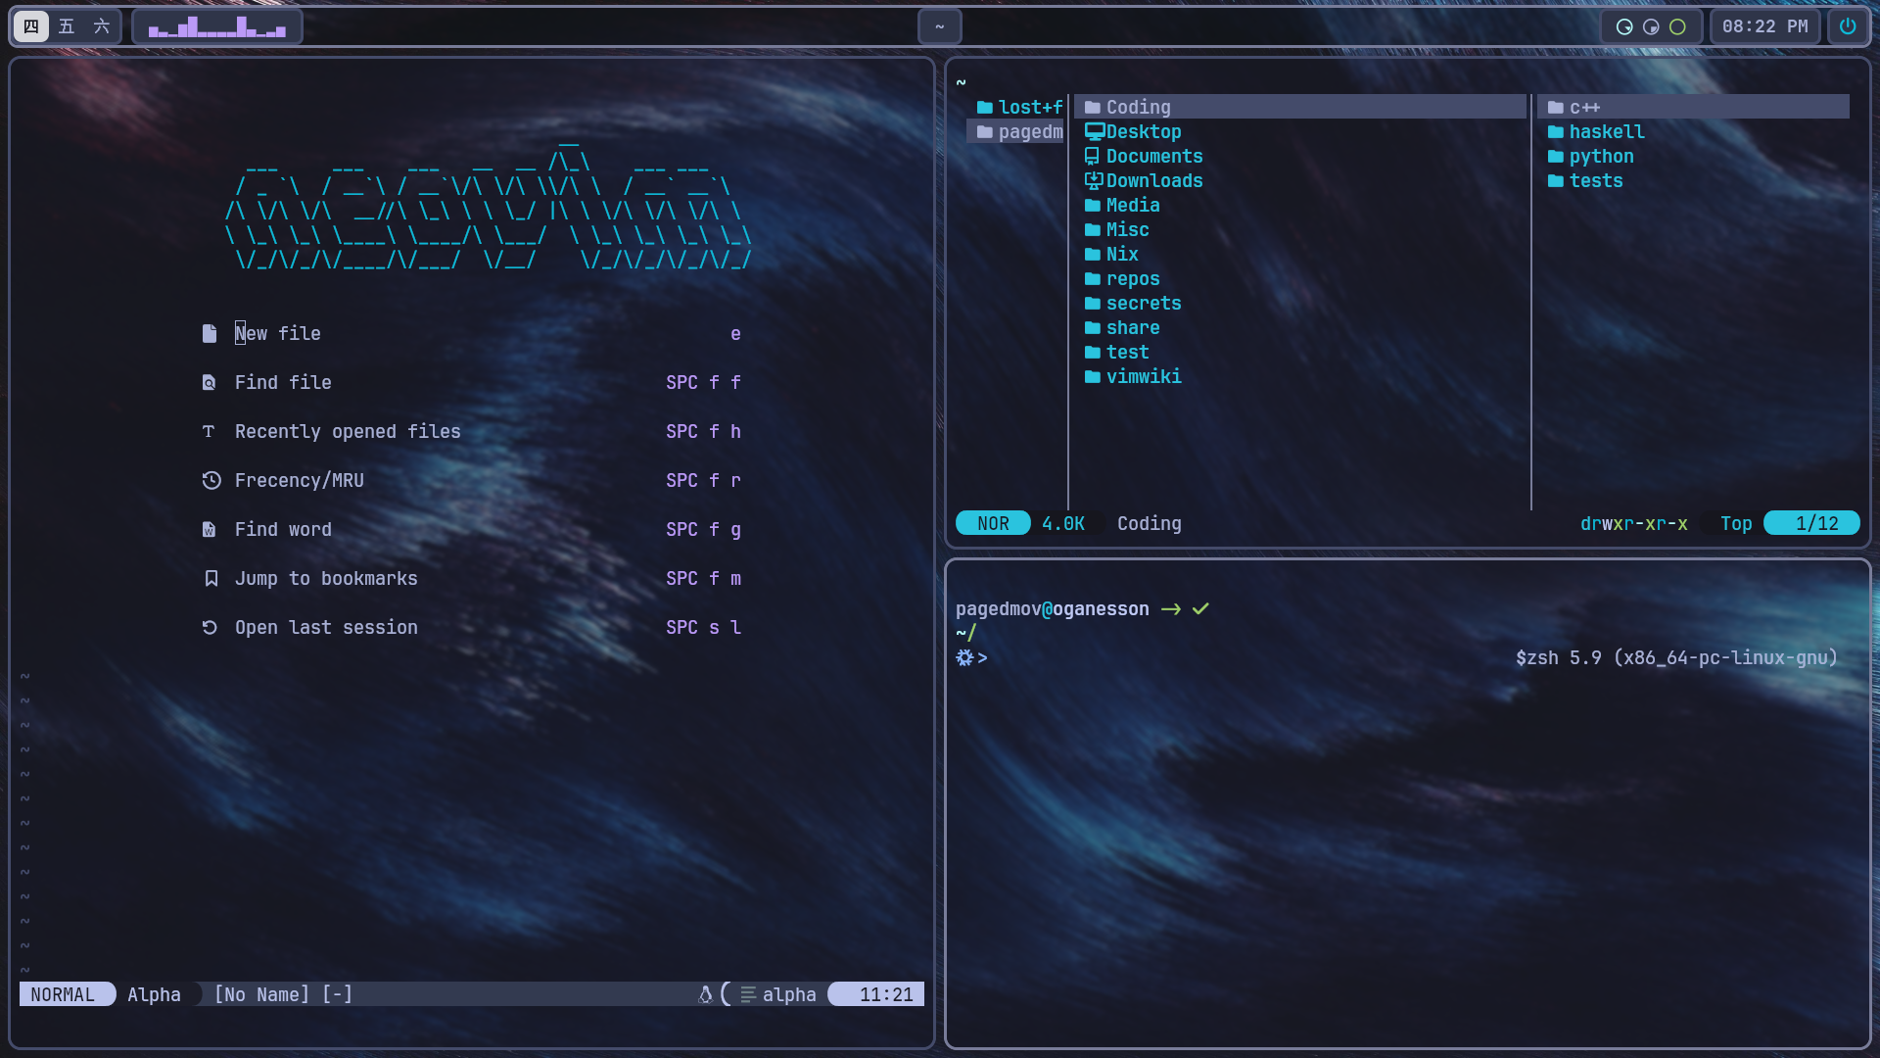Click the Find file magnifier icon

click(209, 382)
